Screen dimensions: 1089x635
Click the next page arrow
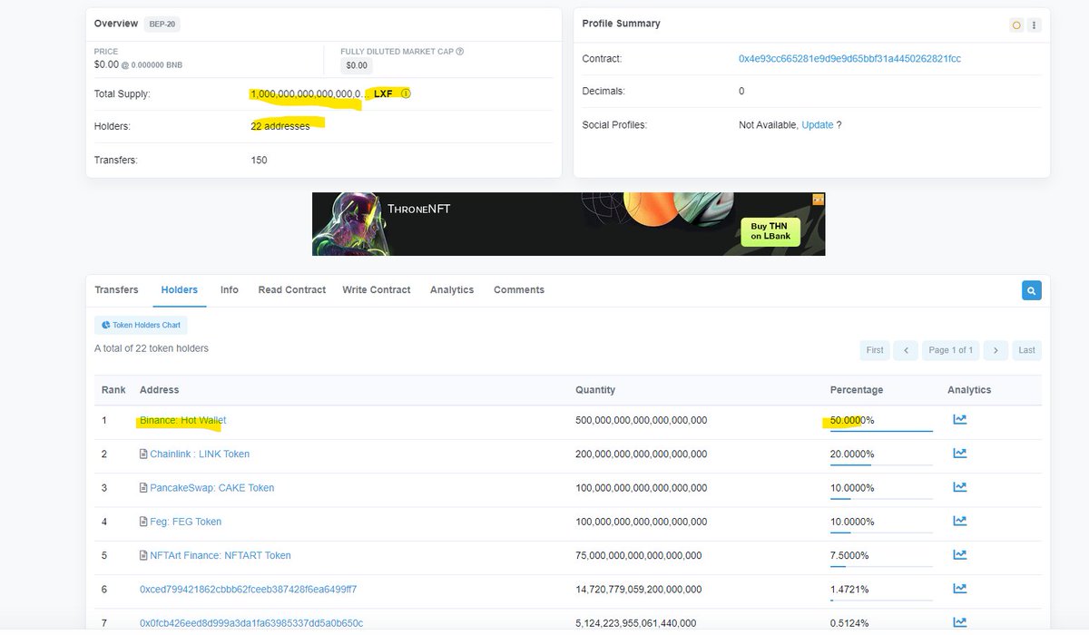[x=996, y=350]
